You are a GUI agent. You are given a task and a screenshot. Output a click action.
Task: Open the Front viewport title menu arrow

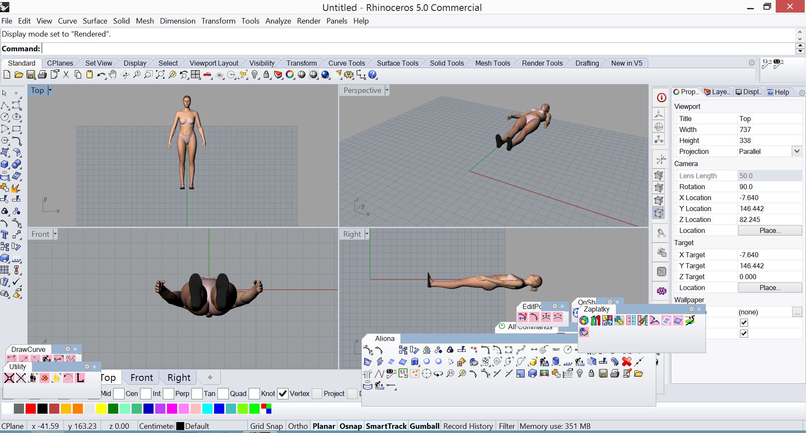[x=55, y=234]
